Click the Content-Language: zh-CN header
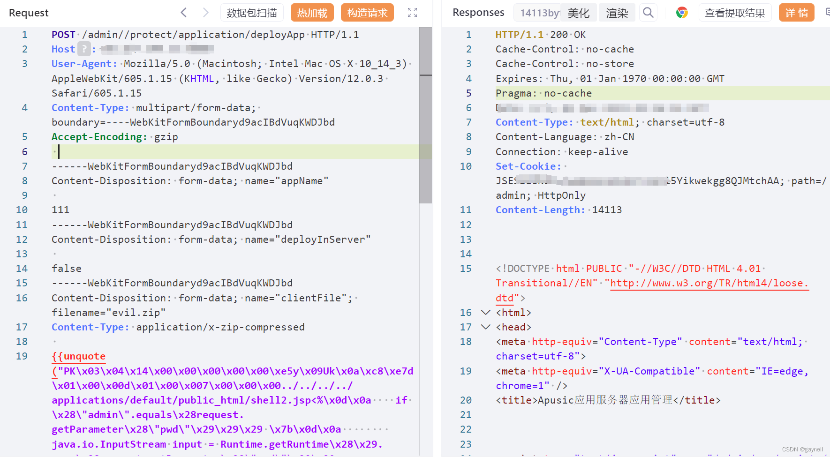Image resolution: width=830 pixels, height=457 pixels. pyautogui.click(x=565, y=137)
